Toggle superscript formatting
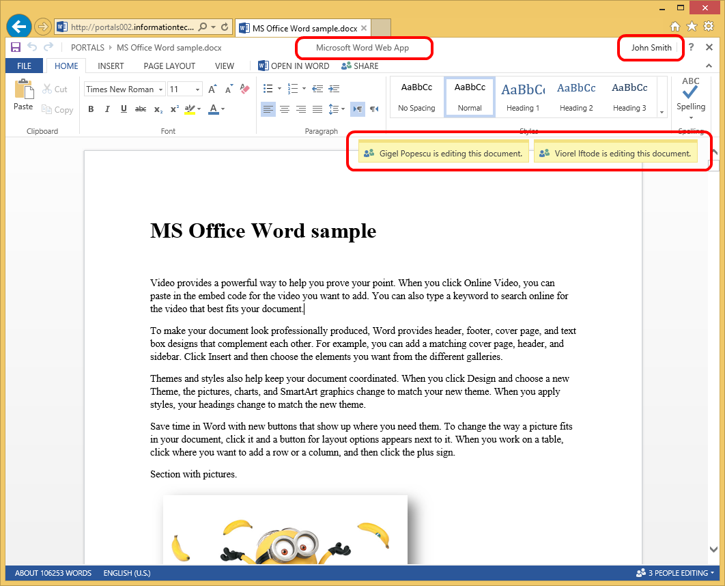The width and height of the screenshot is (725, 586). 174,109
